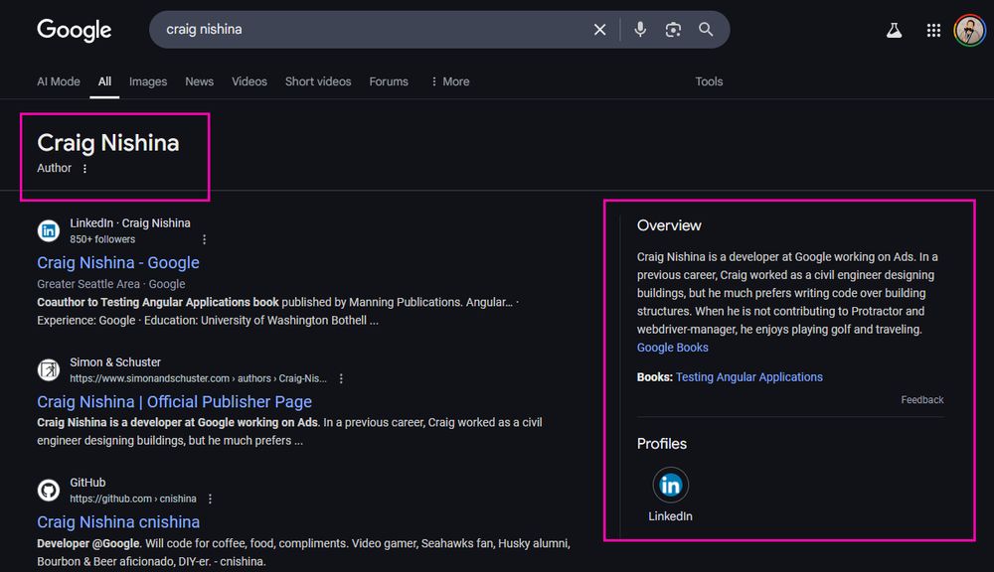Click the Google logo
This screenshot has height=572, width=994.
click(75, 30)
